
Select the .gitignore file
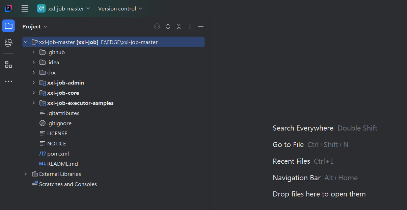[x=113, y=123]
